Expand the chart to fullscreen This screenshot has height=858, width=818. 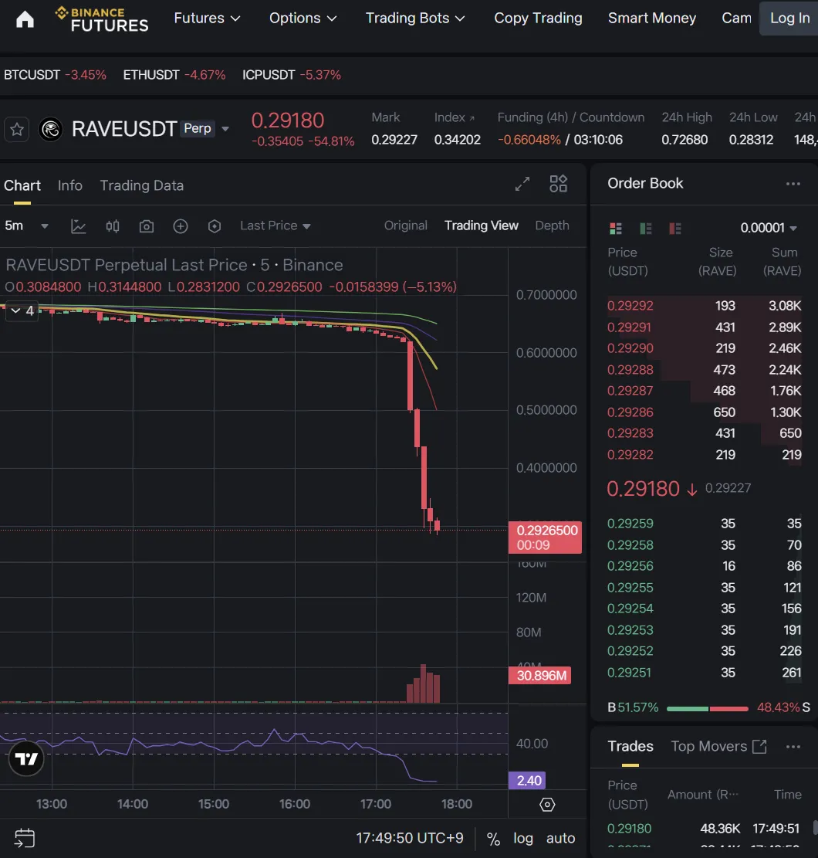point(522,184)
